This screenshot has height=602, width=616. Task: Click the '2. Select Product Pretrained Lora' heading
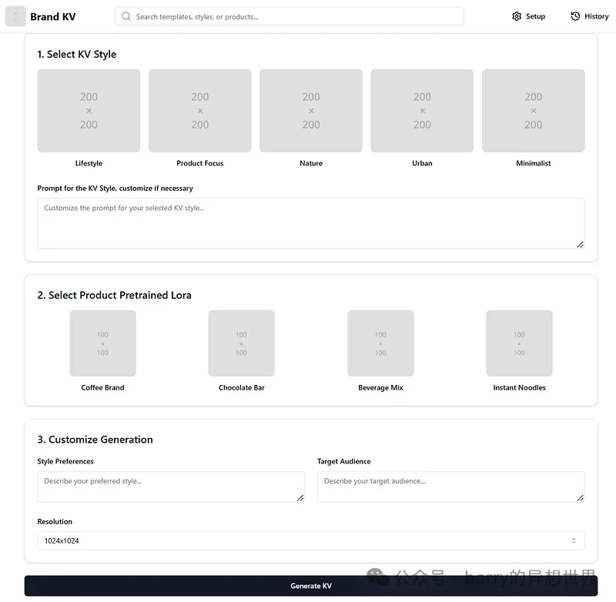coord(114,296)
